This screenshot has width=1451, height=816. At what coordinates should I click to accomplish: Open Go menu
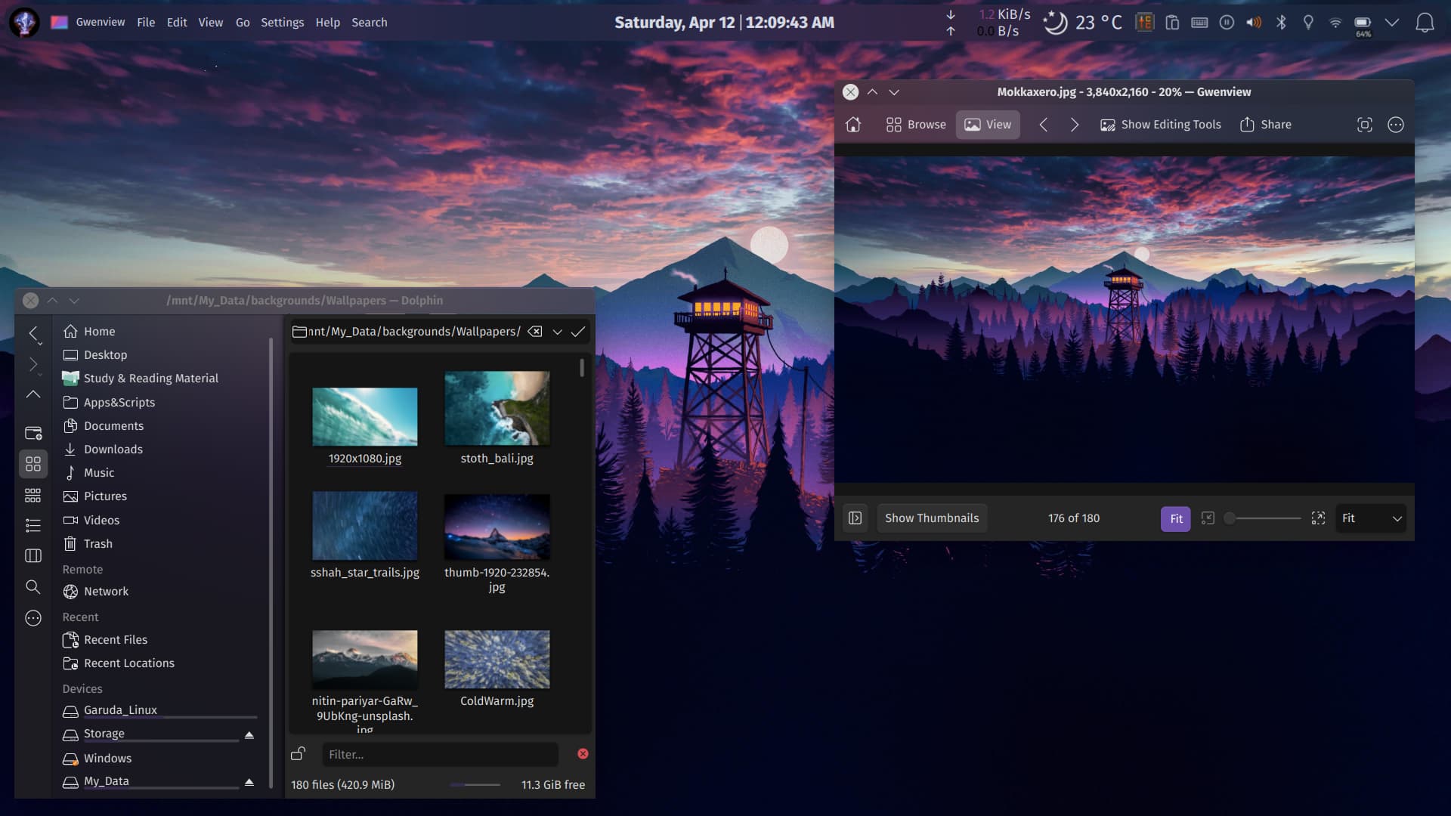click(x=243, y=23)
